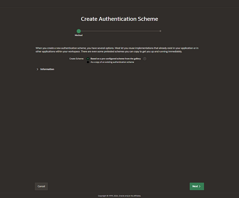Click the Oracle copyright footer text
Viewport: 239px width, 198px height.
(119, 196)
